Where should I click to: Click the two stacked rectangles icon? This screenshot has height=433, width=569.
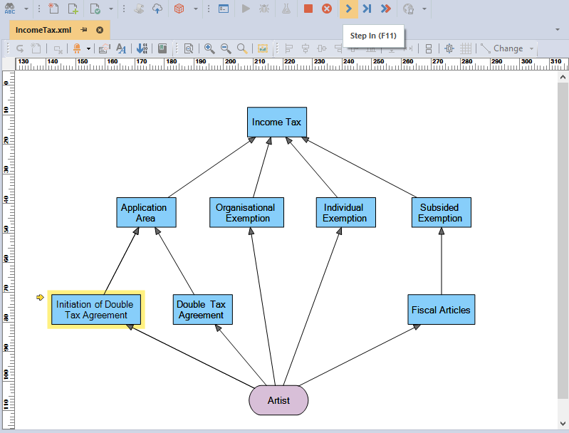429,48
